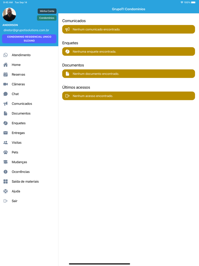Open the Documentos menu item
Screen dimensions: 199x266
[21, 113]
